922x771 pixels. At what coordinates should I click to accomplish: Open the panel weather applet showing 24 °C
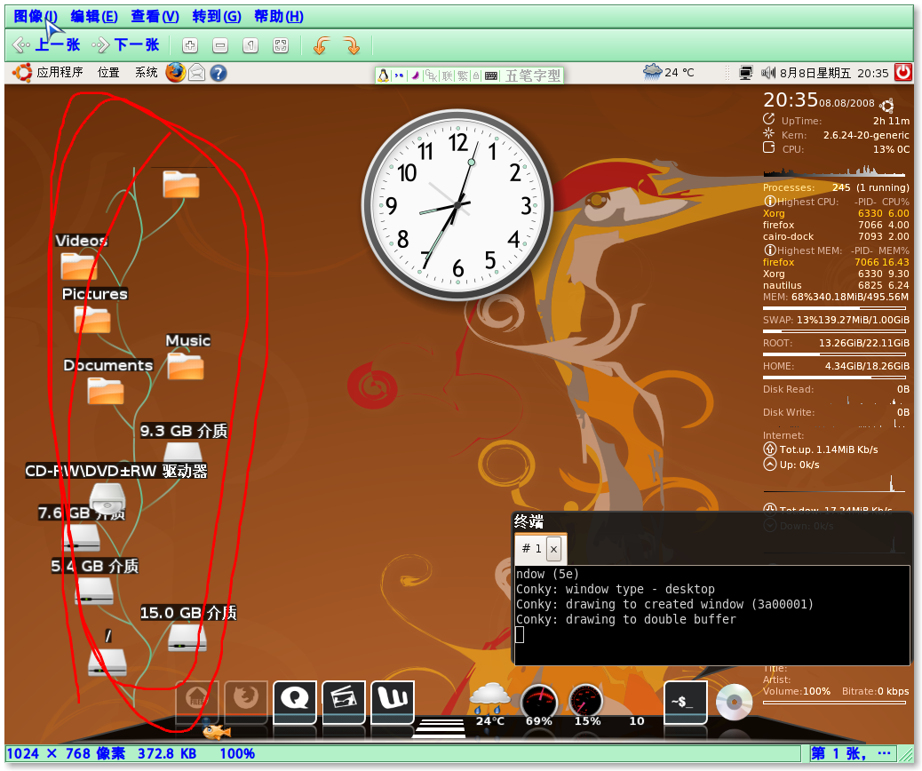669,72
